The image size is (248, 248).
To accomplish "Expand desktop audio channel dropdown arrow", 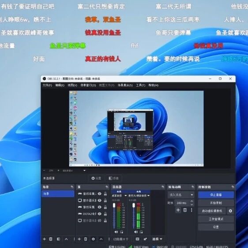I will 126,196.
